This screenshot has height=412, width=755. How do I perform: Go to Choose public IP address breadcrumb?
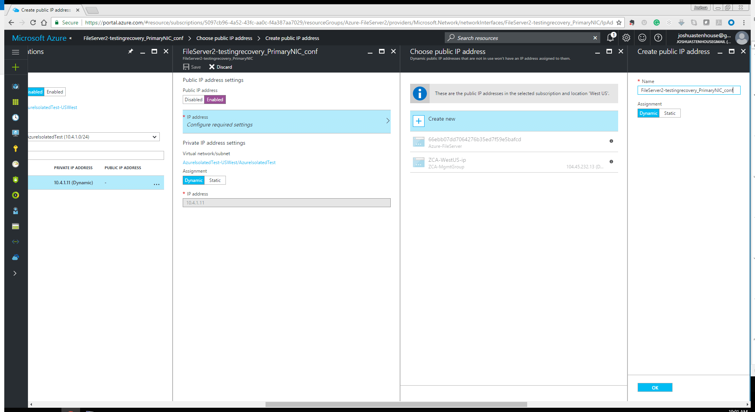pyautogui.click(x=224, y=38)
